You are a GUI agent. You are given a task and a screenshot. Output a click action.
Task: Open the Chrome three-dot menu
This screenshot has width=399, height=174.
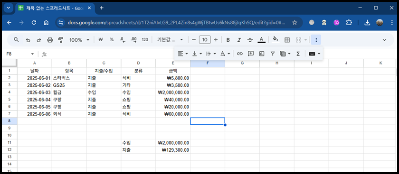pyautogui.click(x=392, y=23)
